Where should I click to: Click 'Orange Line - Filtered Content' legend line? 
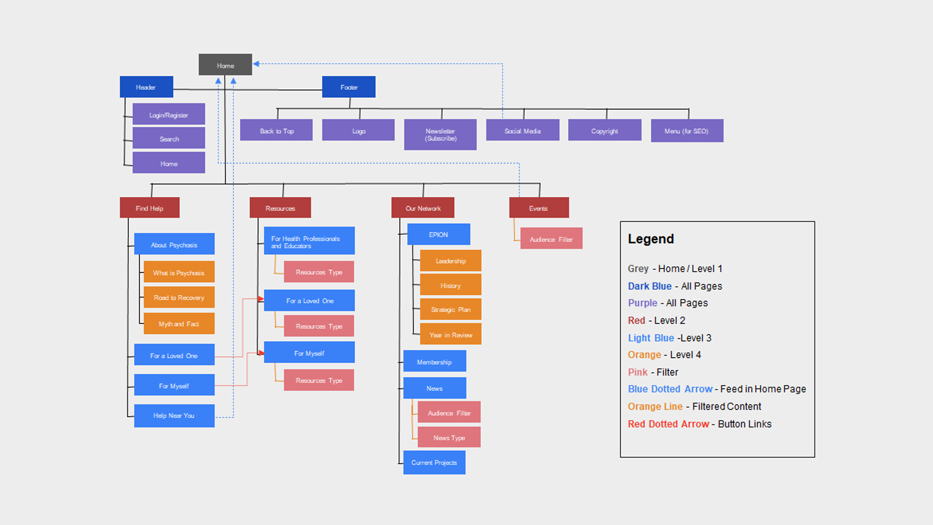pyautogui.click(x=694, y=406)
